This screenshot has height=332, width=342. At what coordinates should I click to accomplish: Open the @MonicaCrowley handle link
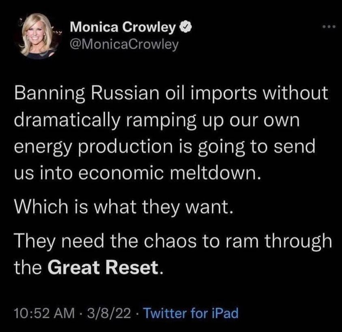[x=124, y=44]
